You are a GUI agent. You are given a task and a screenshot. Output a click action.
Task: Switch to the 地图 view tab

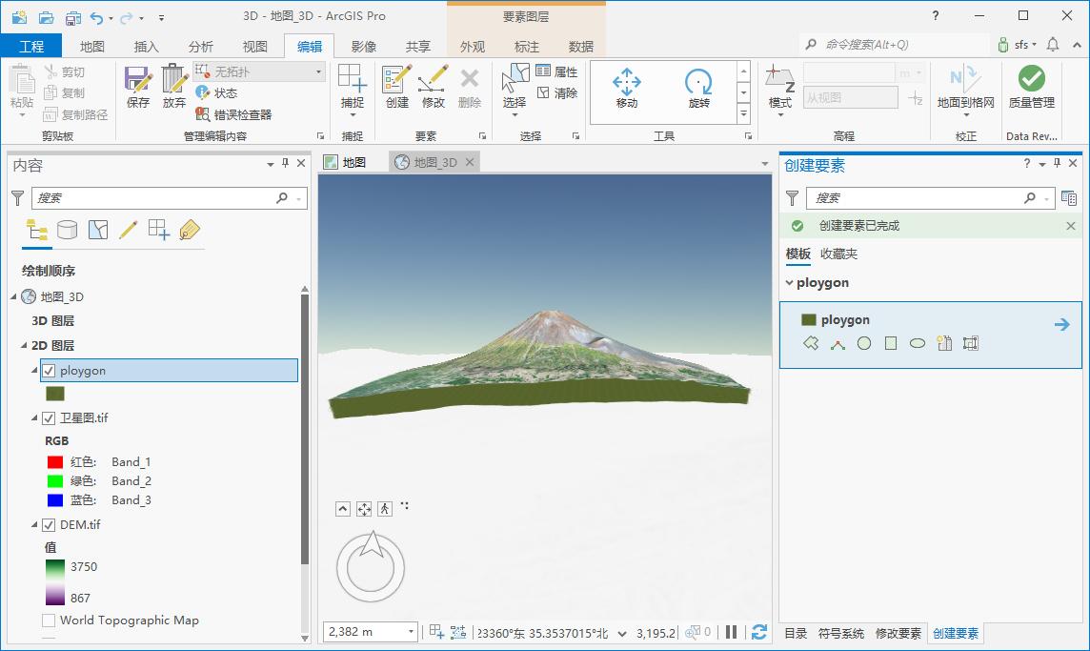coord(346,162)
